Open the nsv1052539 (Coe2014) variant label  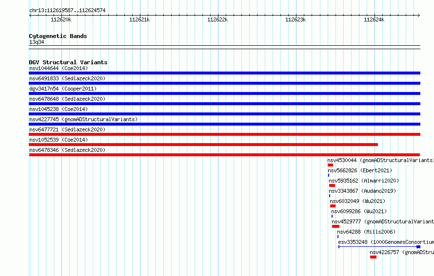tap(59, 140)
